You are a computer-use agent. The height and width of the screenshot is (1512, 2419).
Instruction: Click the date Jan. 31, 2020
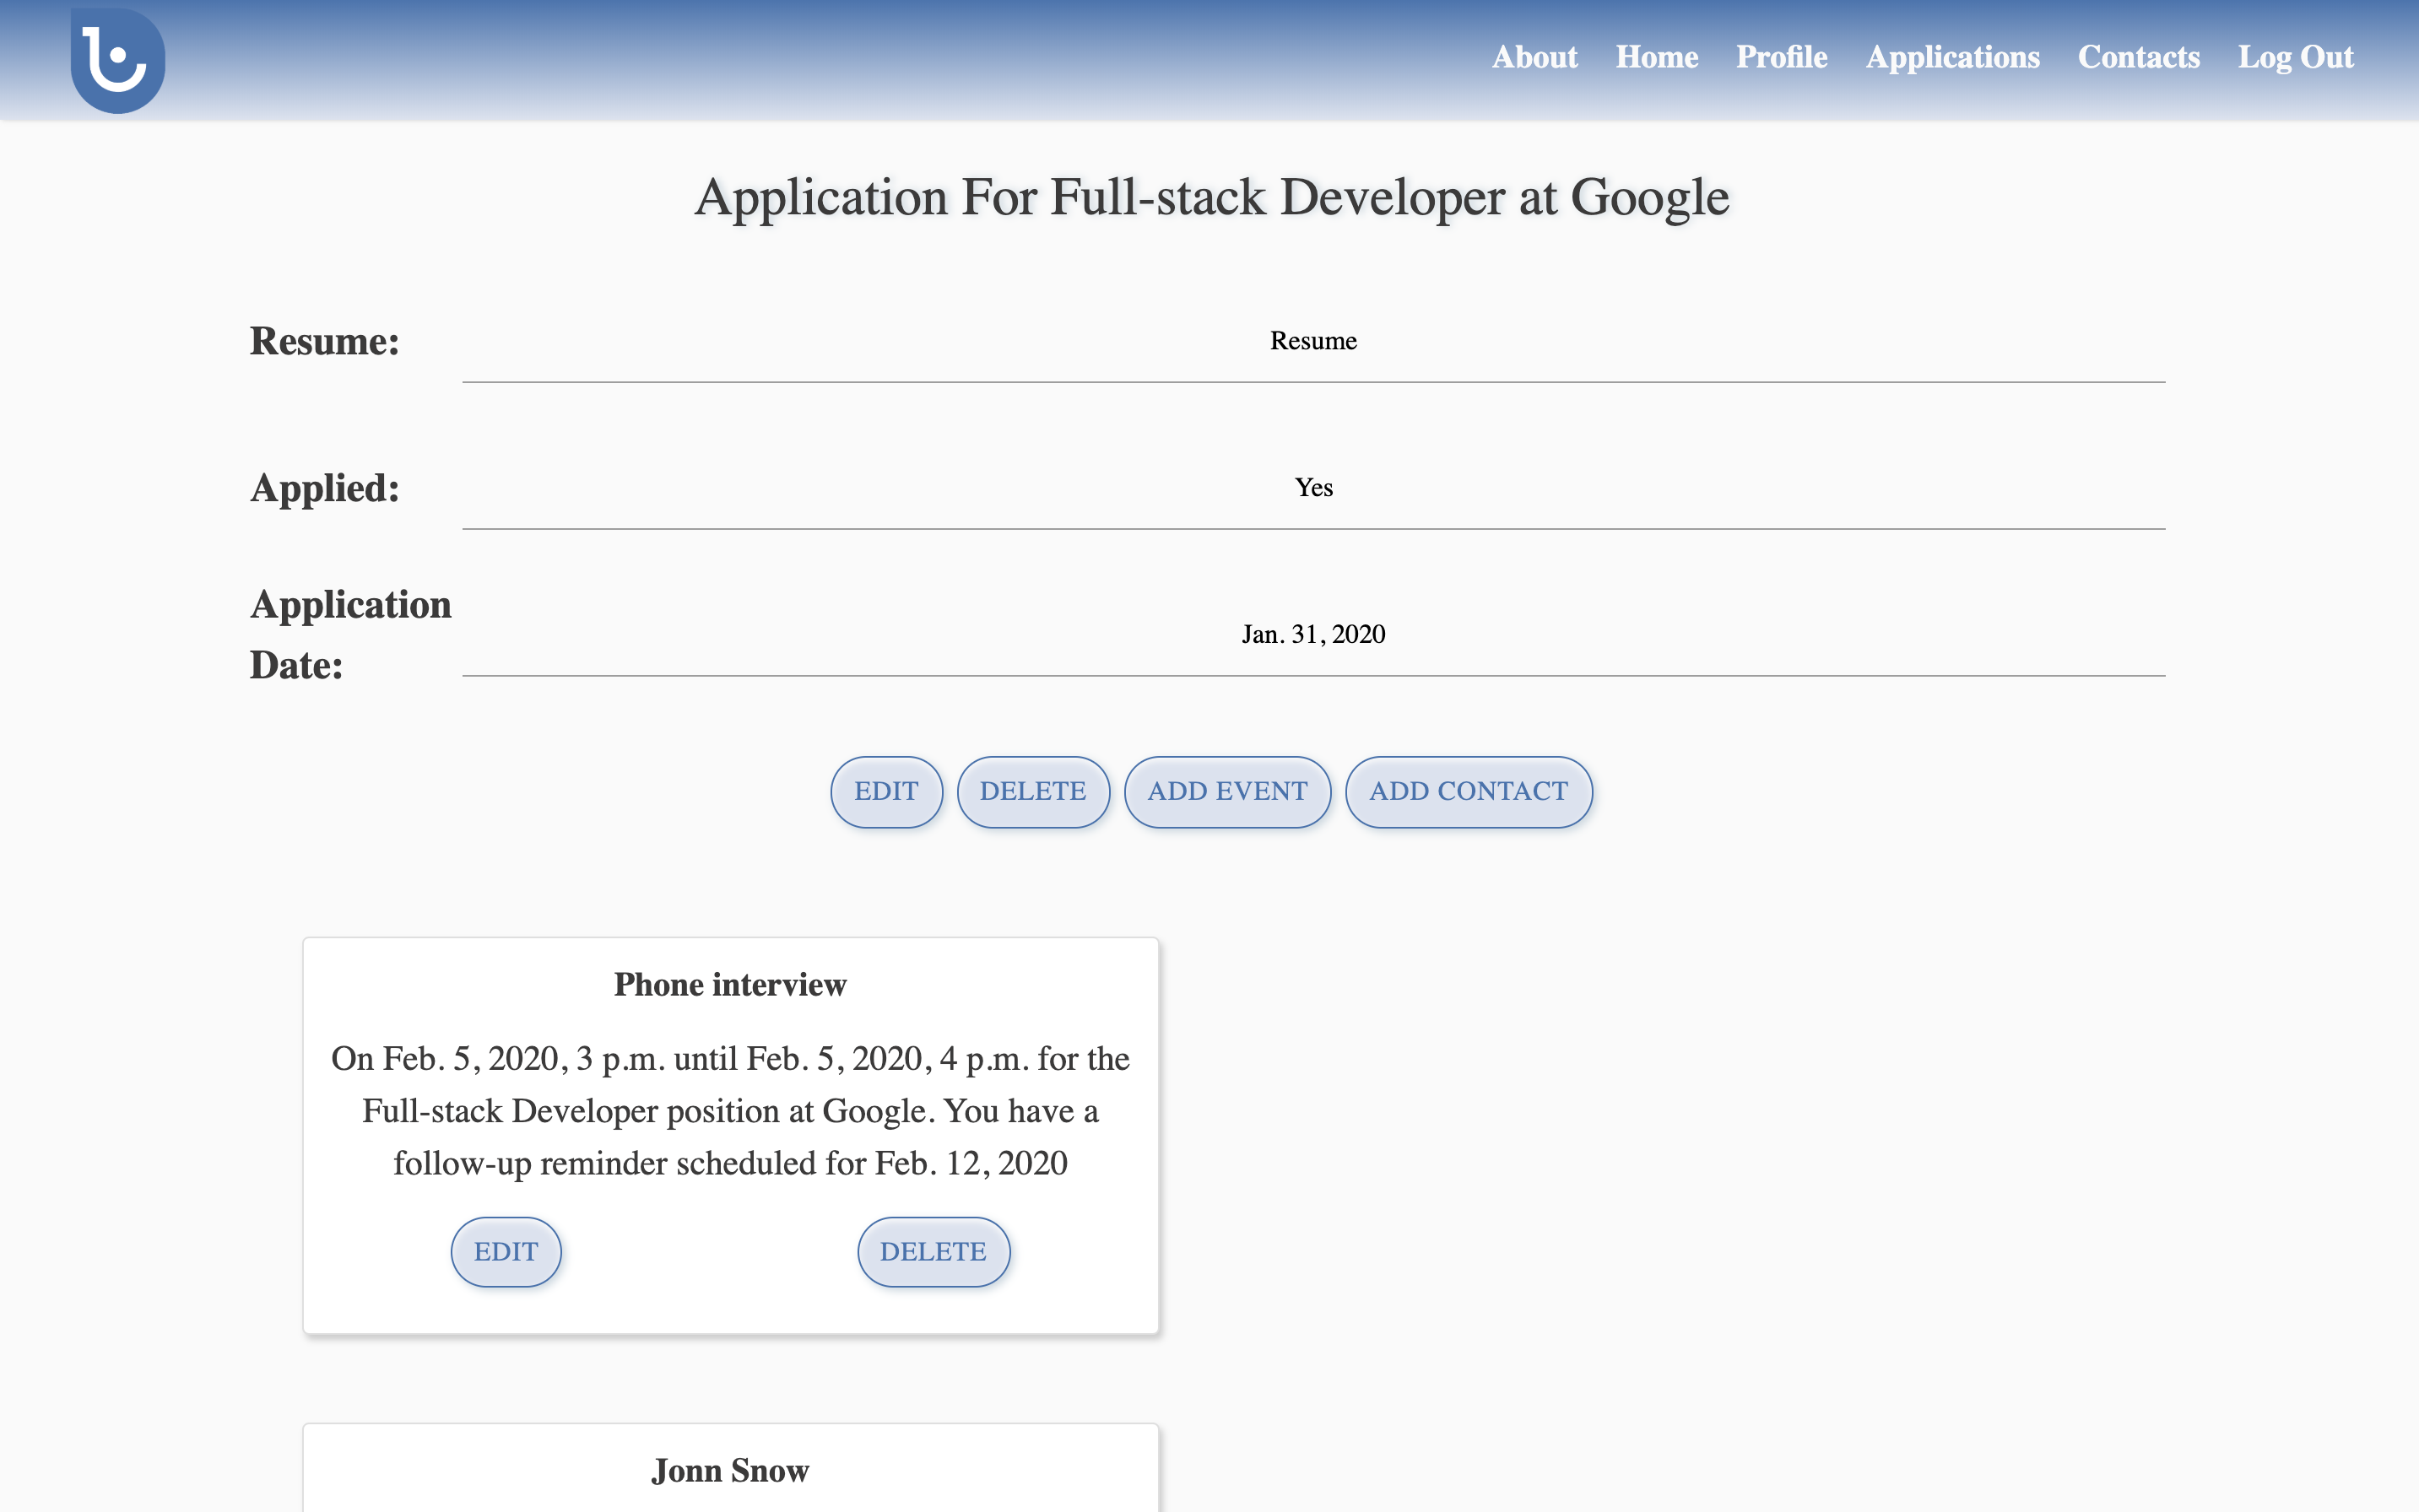pyautogui.click(x=1312, y=634)
